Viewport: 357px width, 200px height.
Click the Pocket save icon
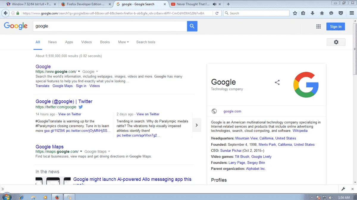341,13
